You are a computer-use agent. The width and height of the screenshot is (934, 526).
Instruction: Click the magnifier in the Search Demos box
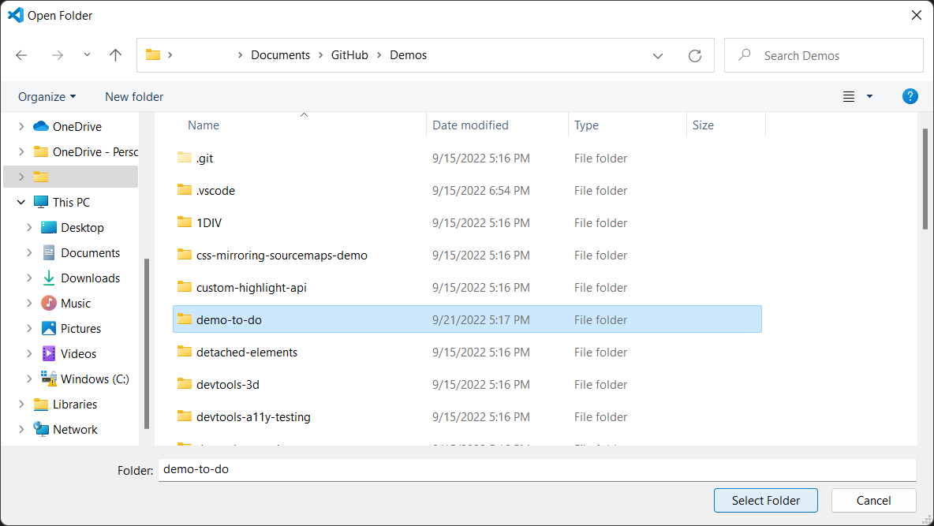(744, 55)
